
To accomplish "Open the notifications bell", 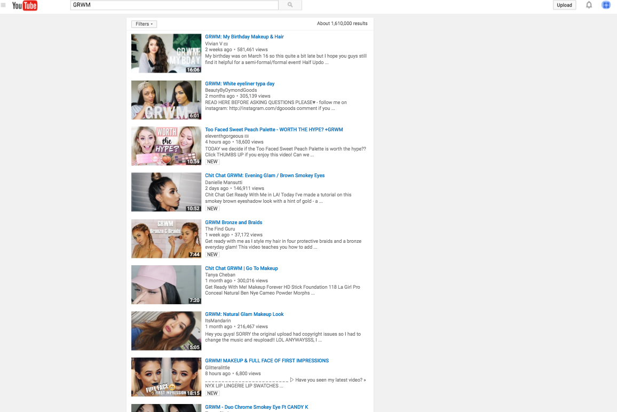I will pos(589,5).
